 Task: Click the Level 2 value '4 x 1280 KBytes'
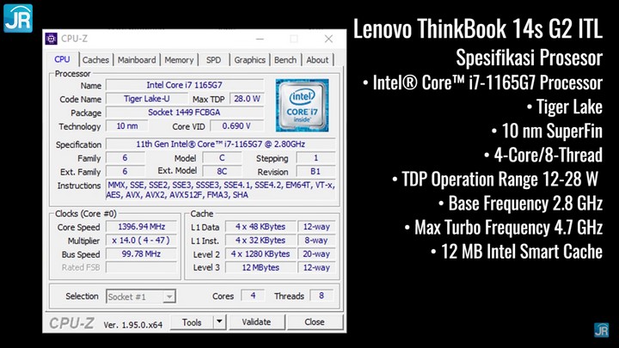[x=260, y=254]
